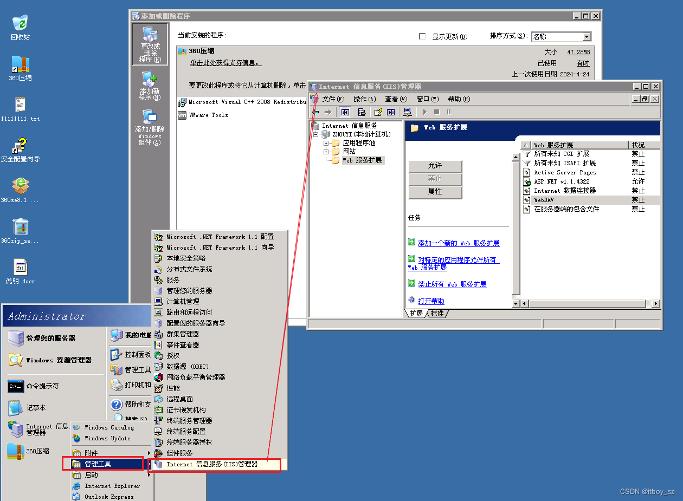Switch to the 扩展 tab
This screenshot has height=501, width=683.
pyautogui.click(x=416, y=314)
